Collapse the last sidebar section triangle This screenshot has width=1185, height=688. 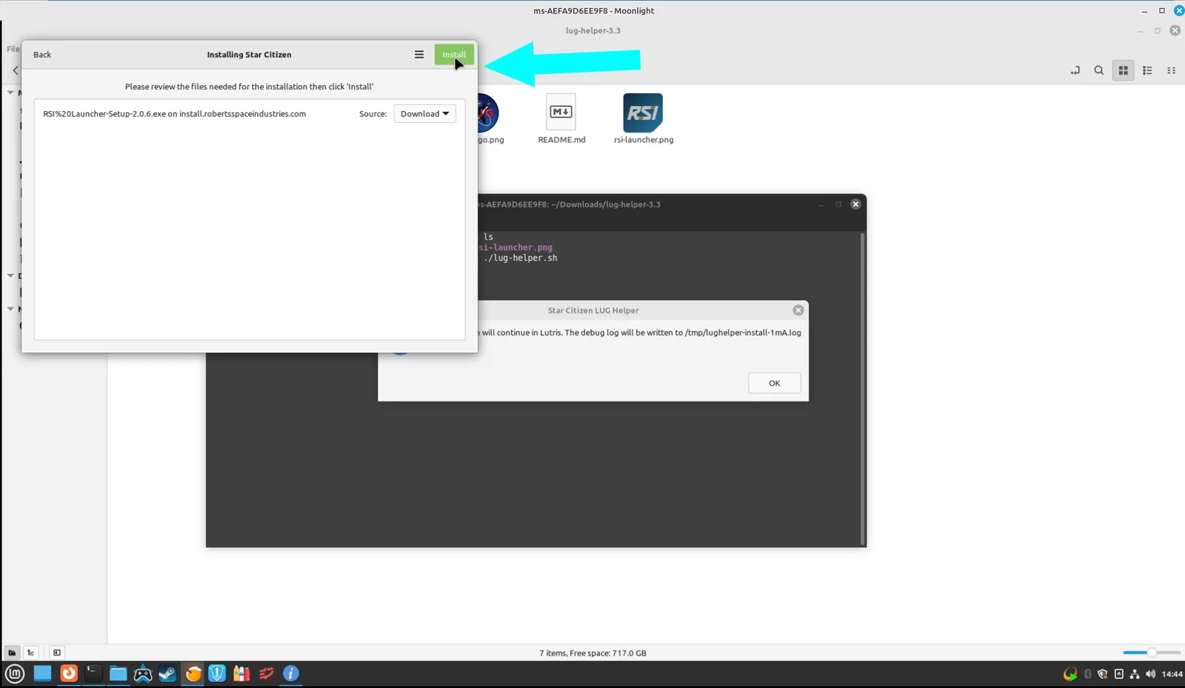[x=10, y=309]
